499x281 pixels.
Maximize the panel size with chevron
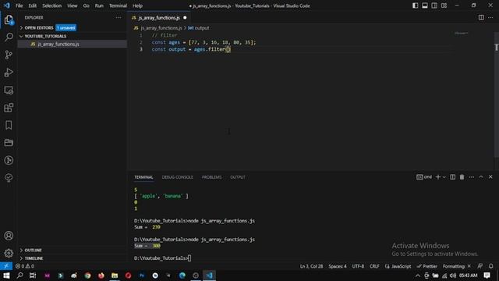pyautogui.click(x=481, y=177)
